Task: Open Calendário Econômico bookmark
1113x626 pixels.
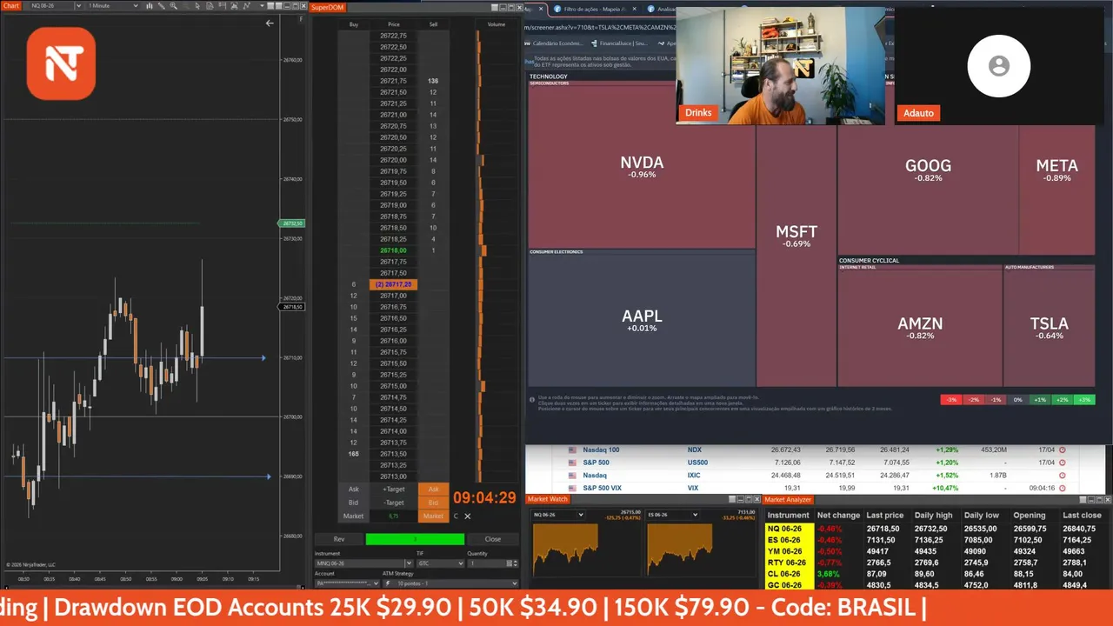Action: pos(553,43)
